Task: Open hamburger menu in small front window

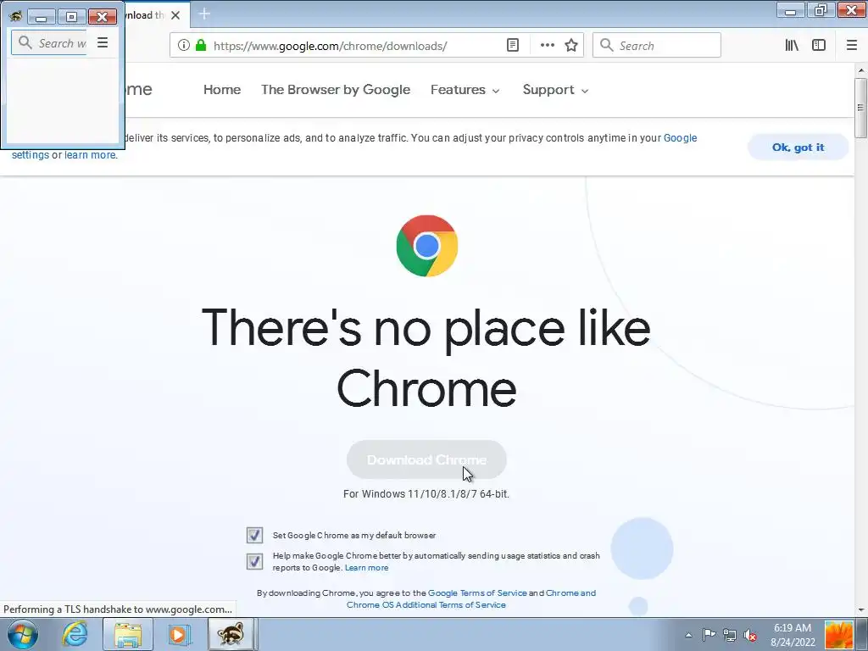Action: click(x=103, y=42)
